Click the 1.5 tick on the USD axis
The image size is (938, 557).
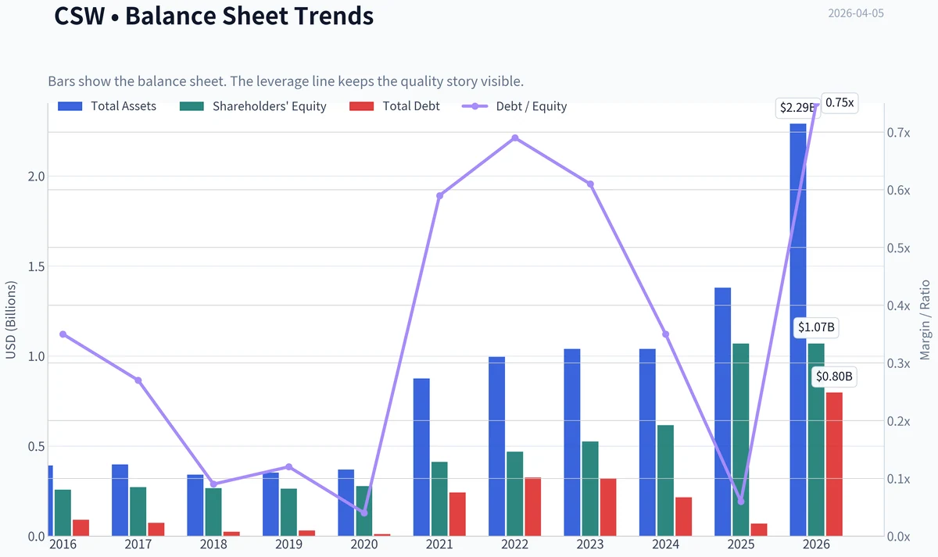(x=35, y=266)
